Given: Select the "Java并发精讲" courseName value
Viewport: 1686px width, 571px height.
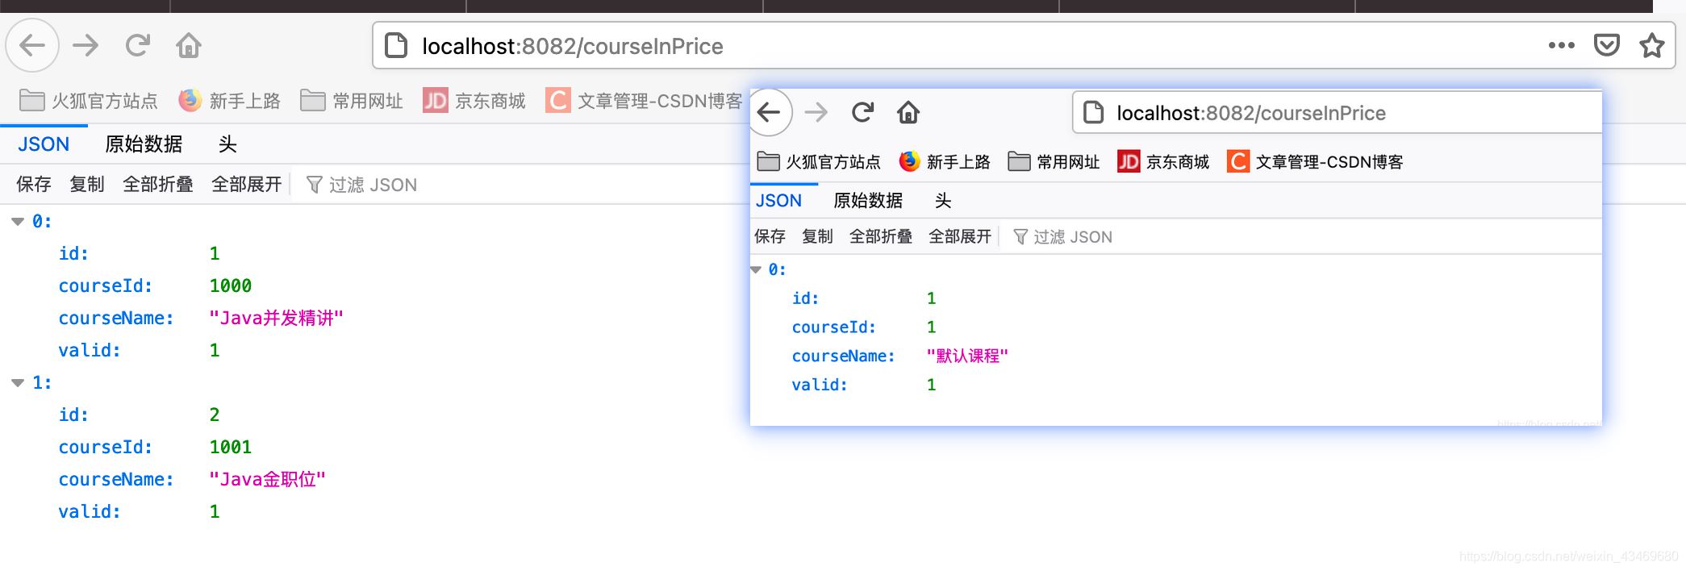Looking at the screenshot, I should pyautogui.click(x=276, y=319).
